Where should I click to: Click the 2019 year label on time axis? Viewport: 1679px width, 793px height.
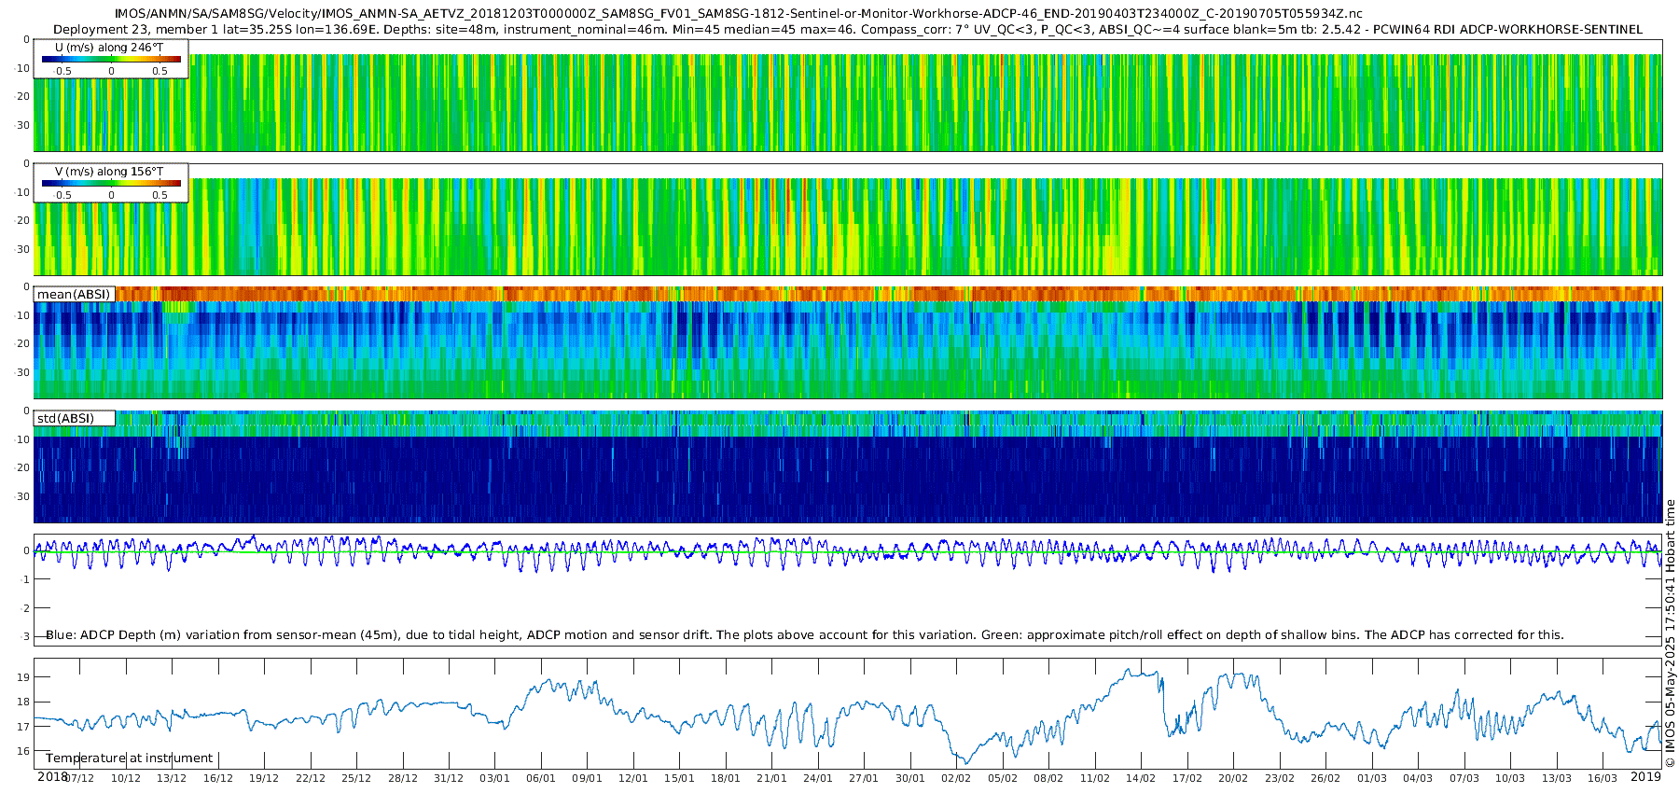(x=1645, y=777)
